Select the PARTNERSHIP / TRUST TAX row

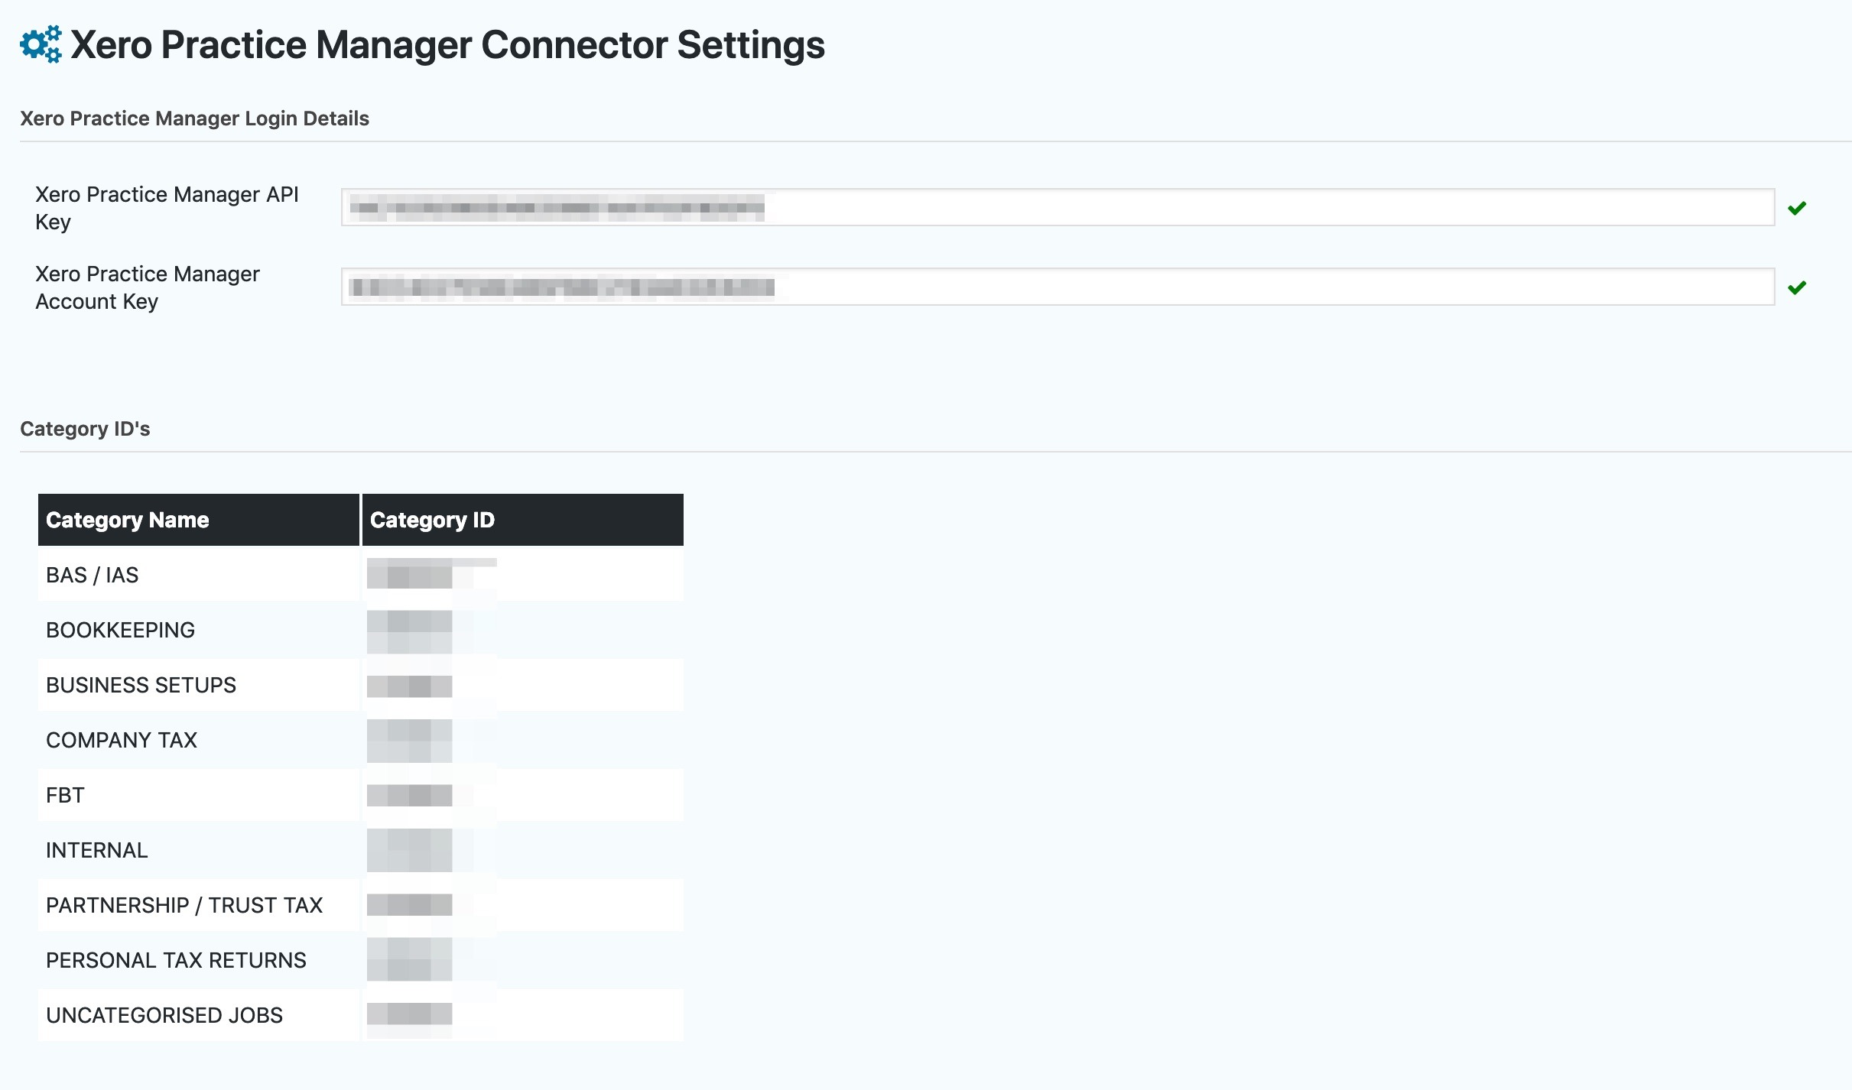tap(361, 905)
